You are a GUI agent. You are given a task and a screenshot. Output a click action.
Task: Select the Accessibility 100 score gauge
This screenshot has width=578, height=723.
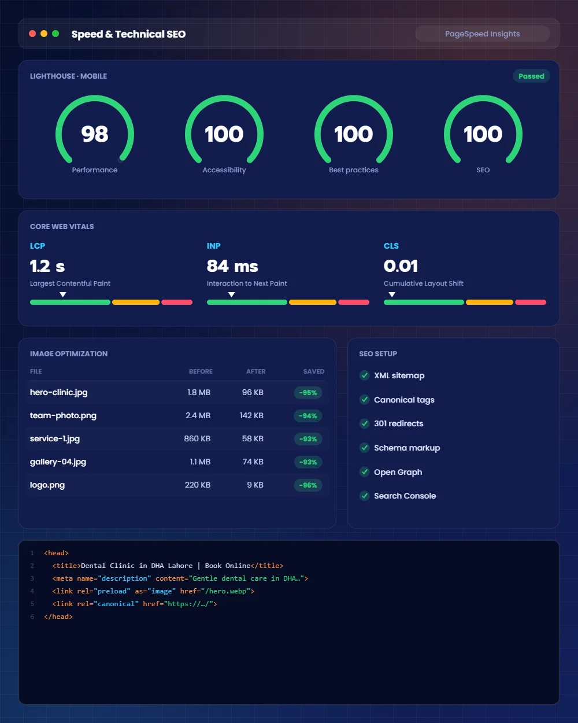pyautogui.click(x=224, y=134)
